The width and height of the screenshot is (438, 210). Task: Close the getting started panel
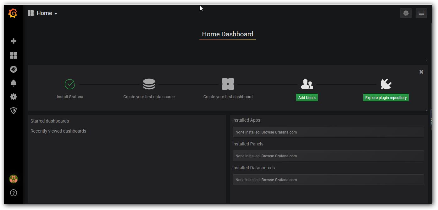click(x=421, y=72)
